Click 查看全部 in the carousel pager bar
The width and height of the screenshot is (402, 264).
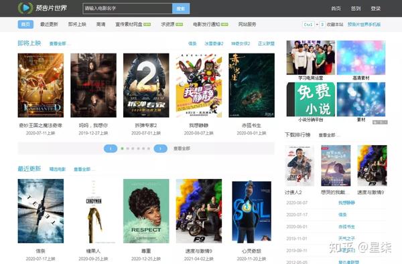pyautogui.click(x=182, y=148)
